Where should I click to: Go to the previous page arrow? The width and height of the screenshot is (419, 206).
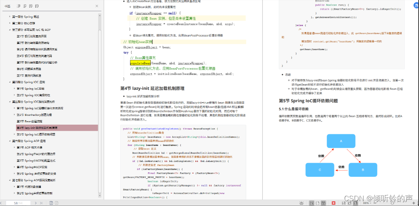point(1,203)
